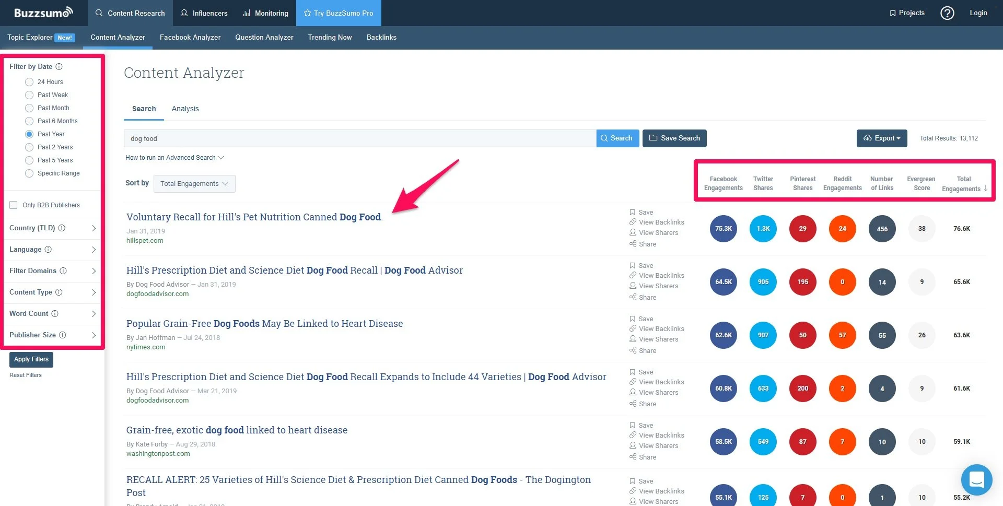Open the Influencers menu
Image resolution: width=1003 pixels, height=506 pixels.
pyautogui.click(x=204, y=13)
